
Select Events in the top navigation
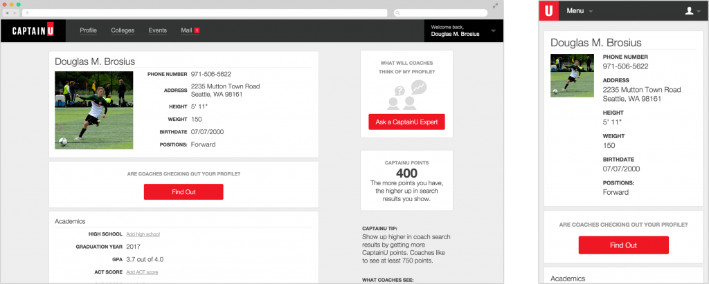157,30
